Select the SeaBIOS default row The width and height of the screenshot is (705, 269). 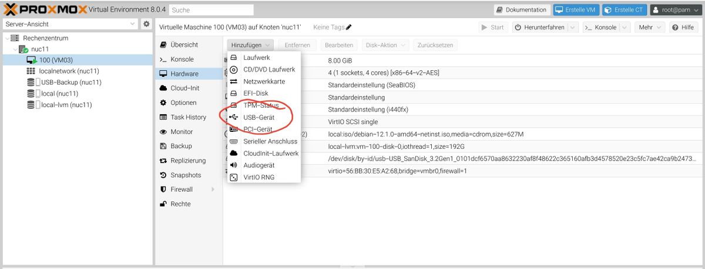464,85
